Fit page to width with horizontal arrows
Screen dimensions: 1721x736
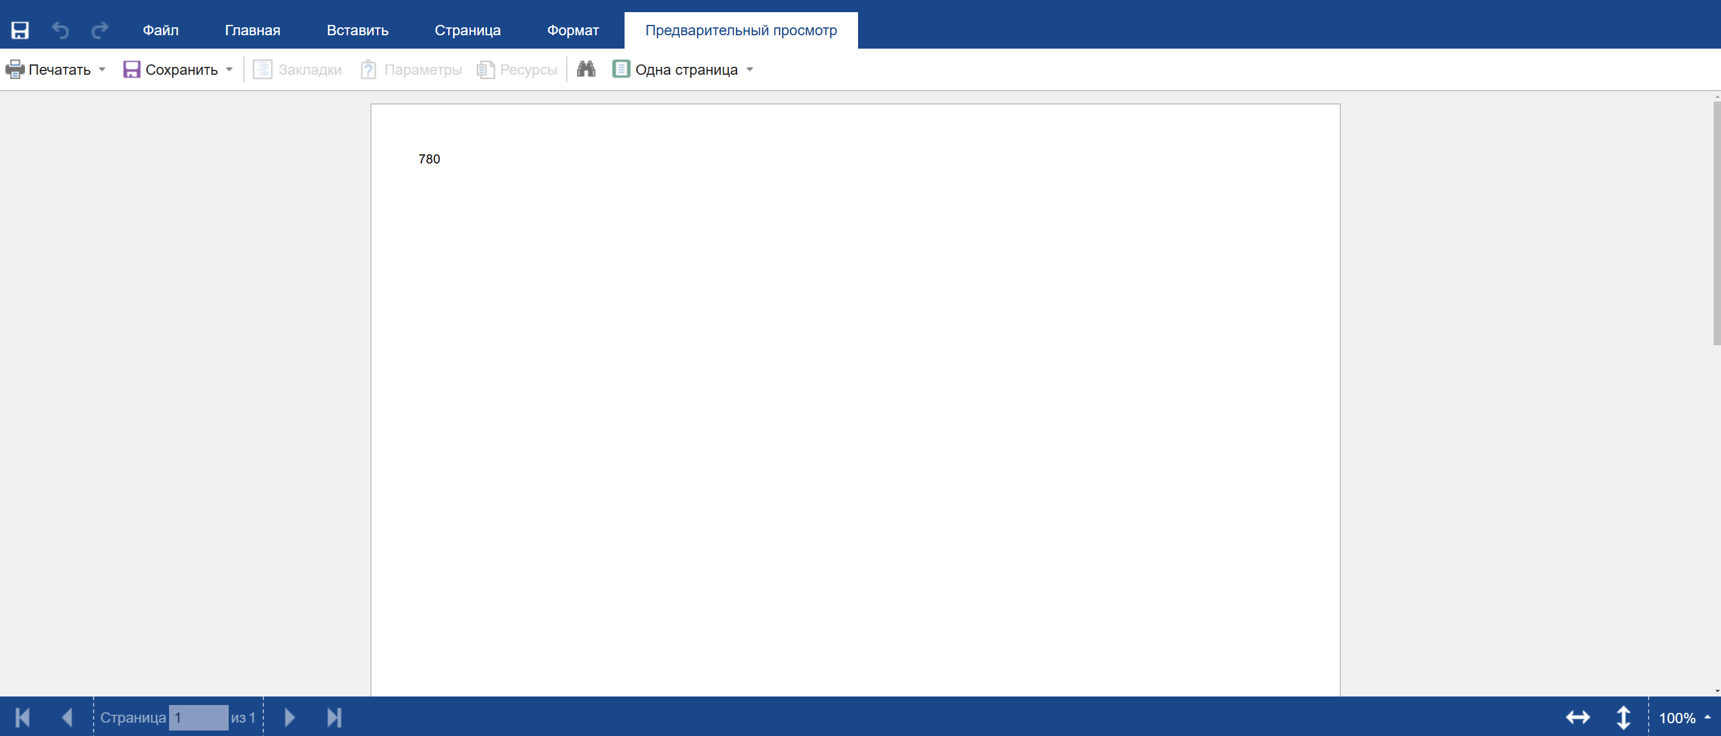[1578, 717]
